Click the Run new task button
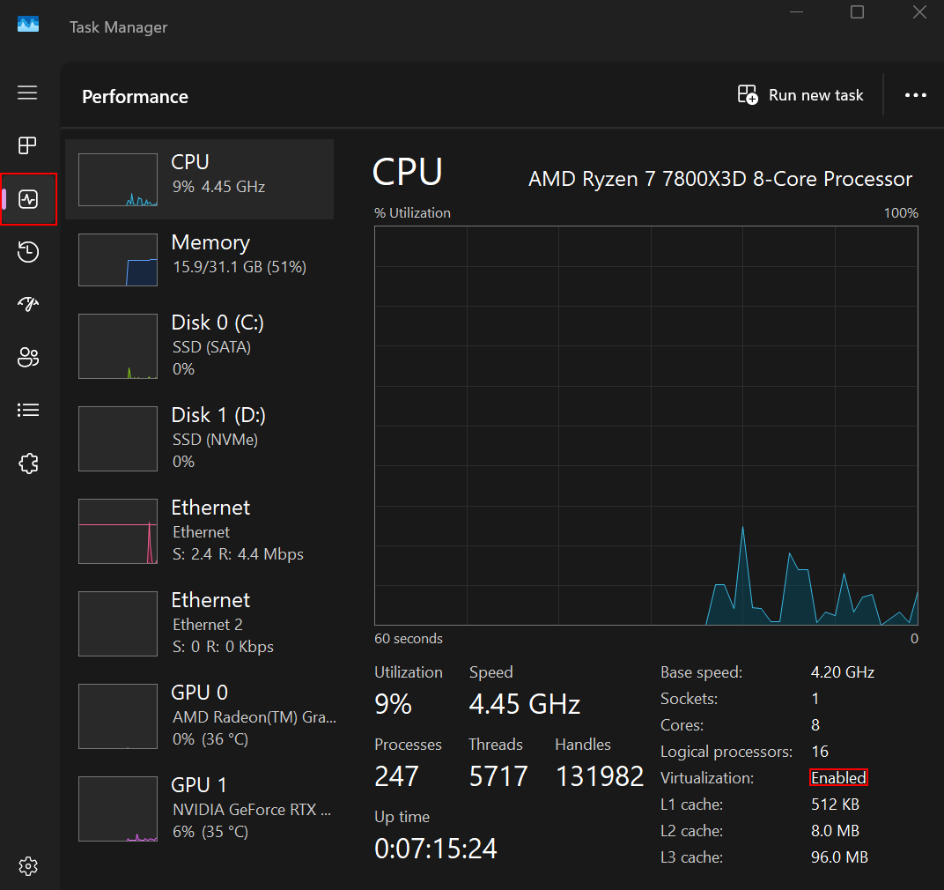Viewport: 944px width, 890px height. tap(800, 95)
